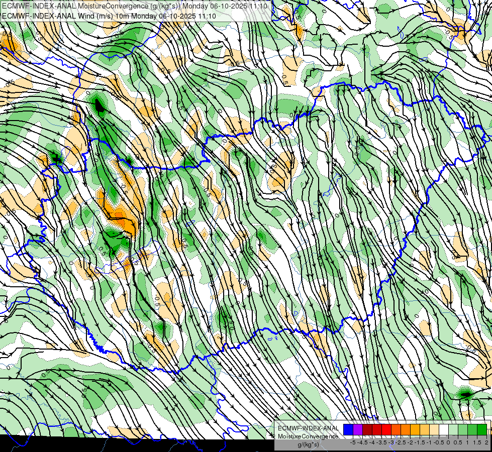Pick the orange swatch from -2.5 to -2
Image resolution: width=492 pixels, height=452 pixels.
[406, 430]
